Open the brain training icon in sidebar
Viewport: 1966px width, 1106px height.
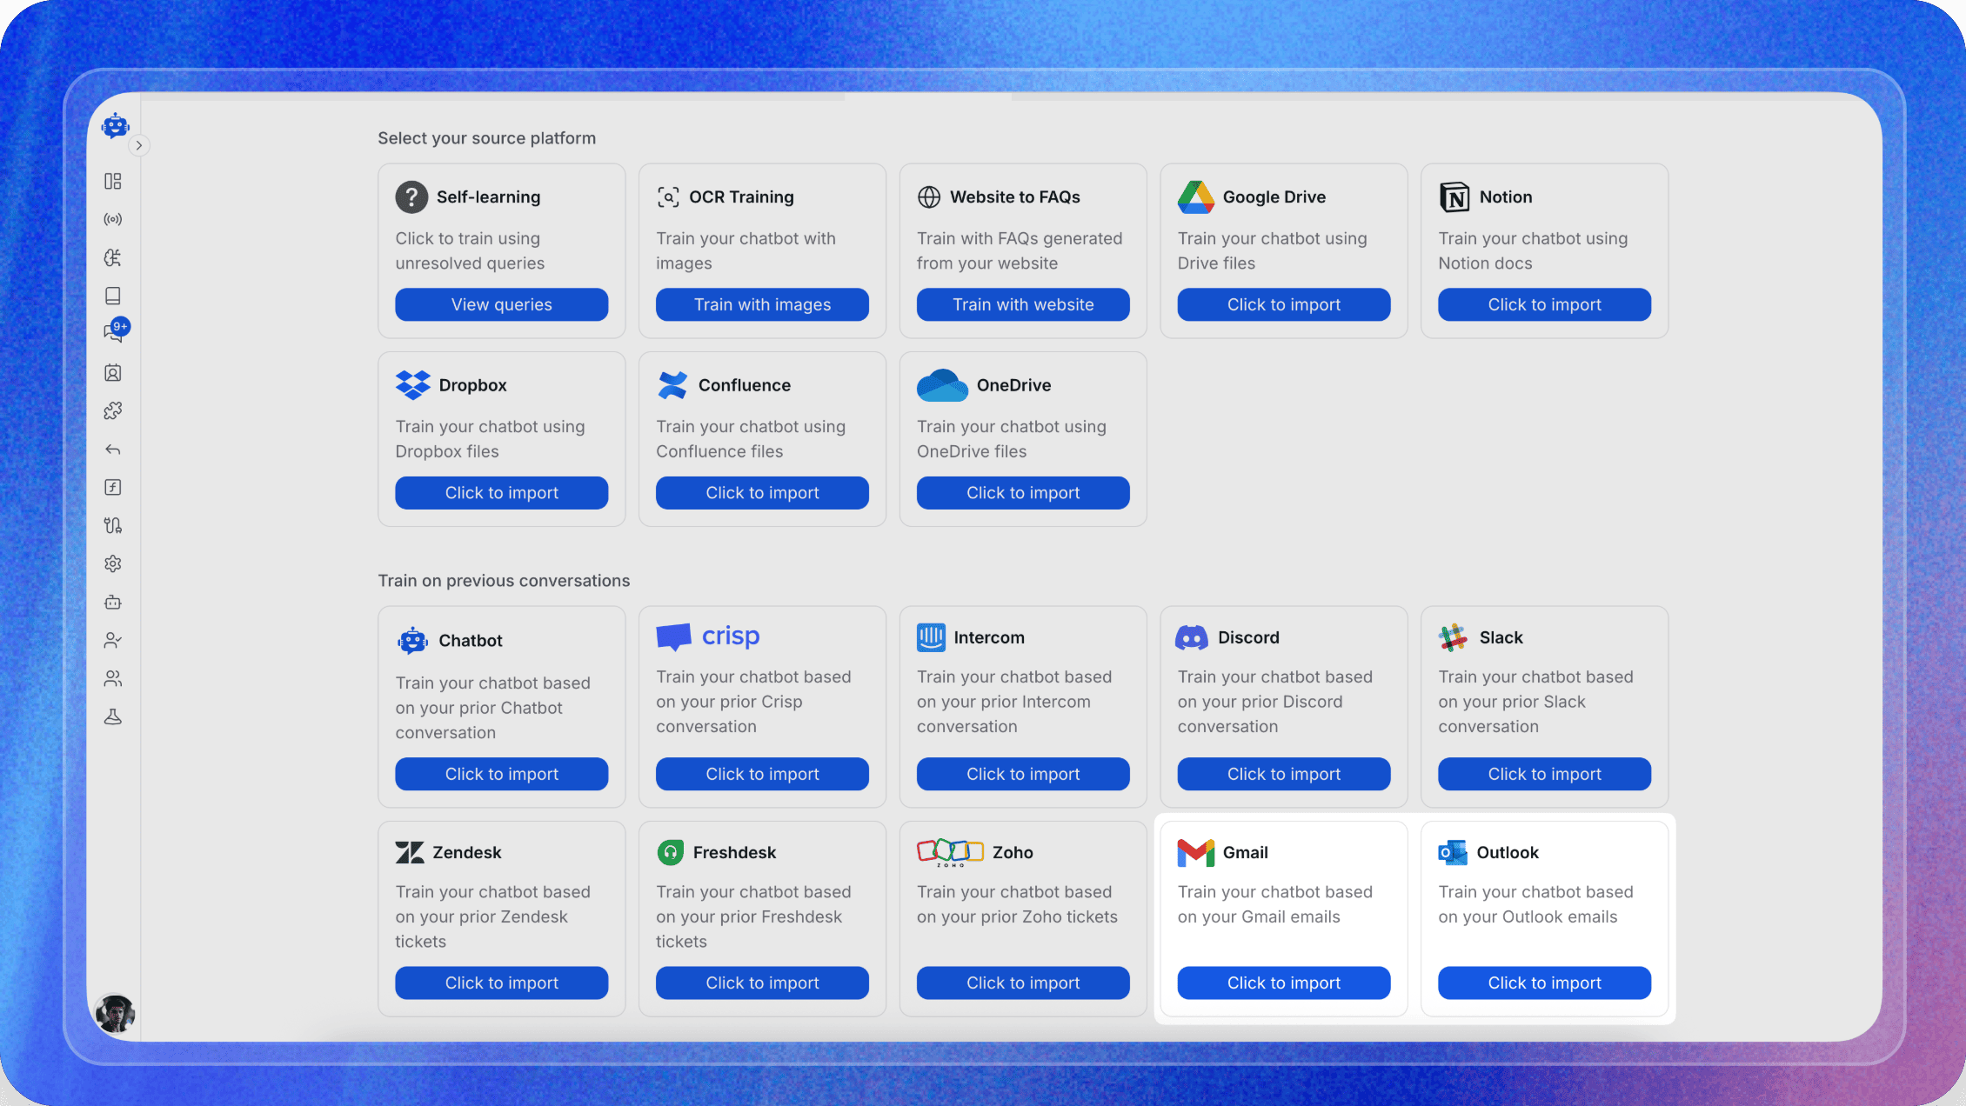113,257
